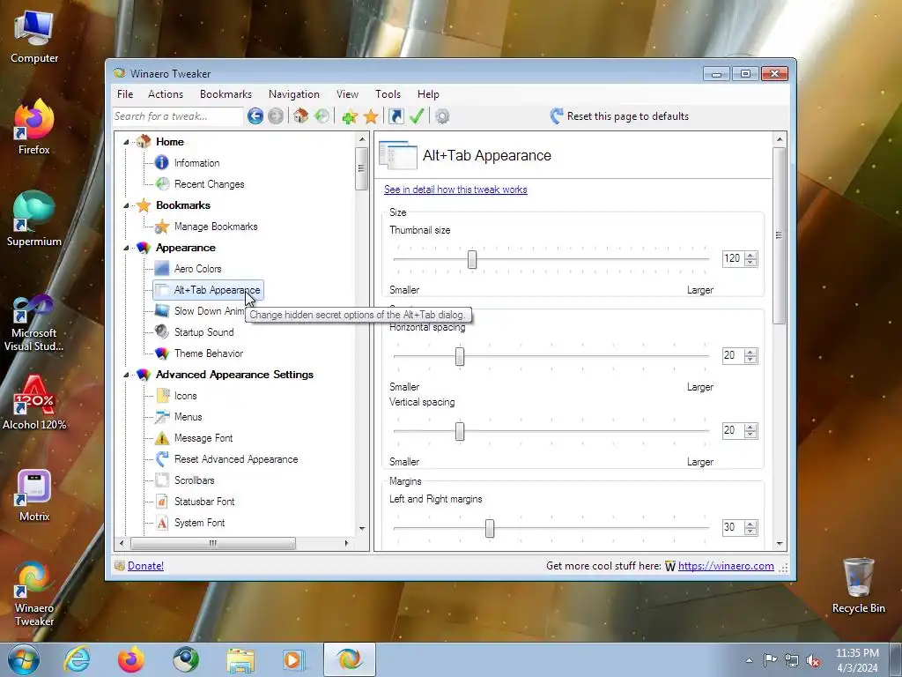Click the Message Font warning icon
The width and height of the screenshot is (902, 677).
click(x=162, y=438)
